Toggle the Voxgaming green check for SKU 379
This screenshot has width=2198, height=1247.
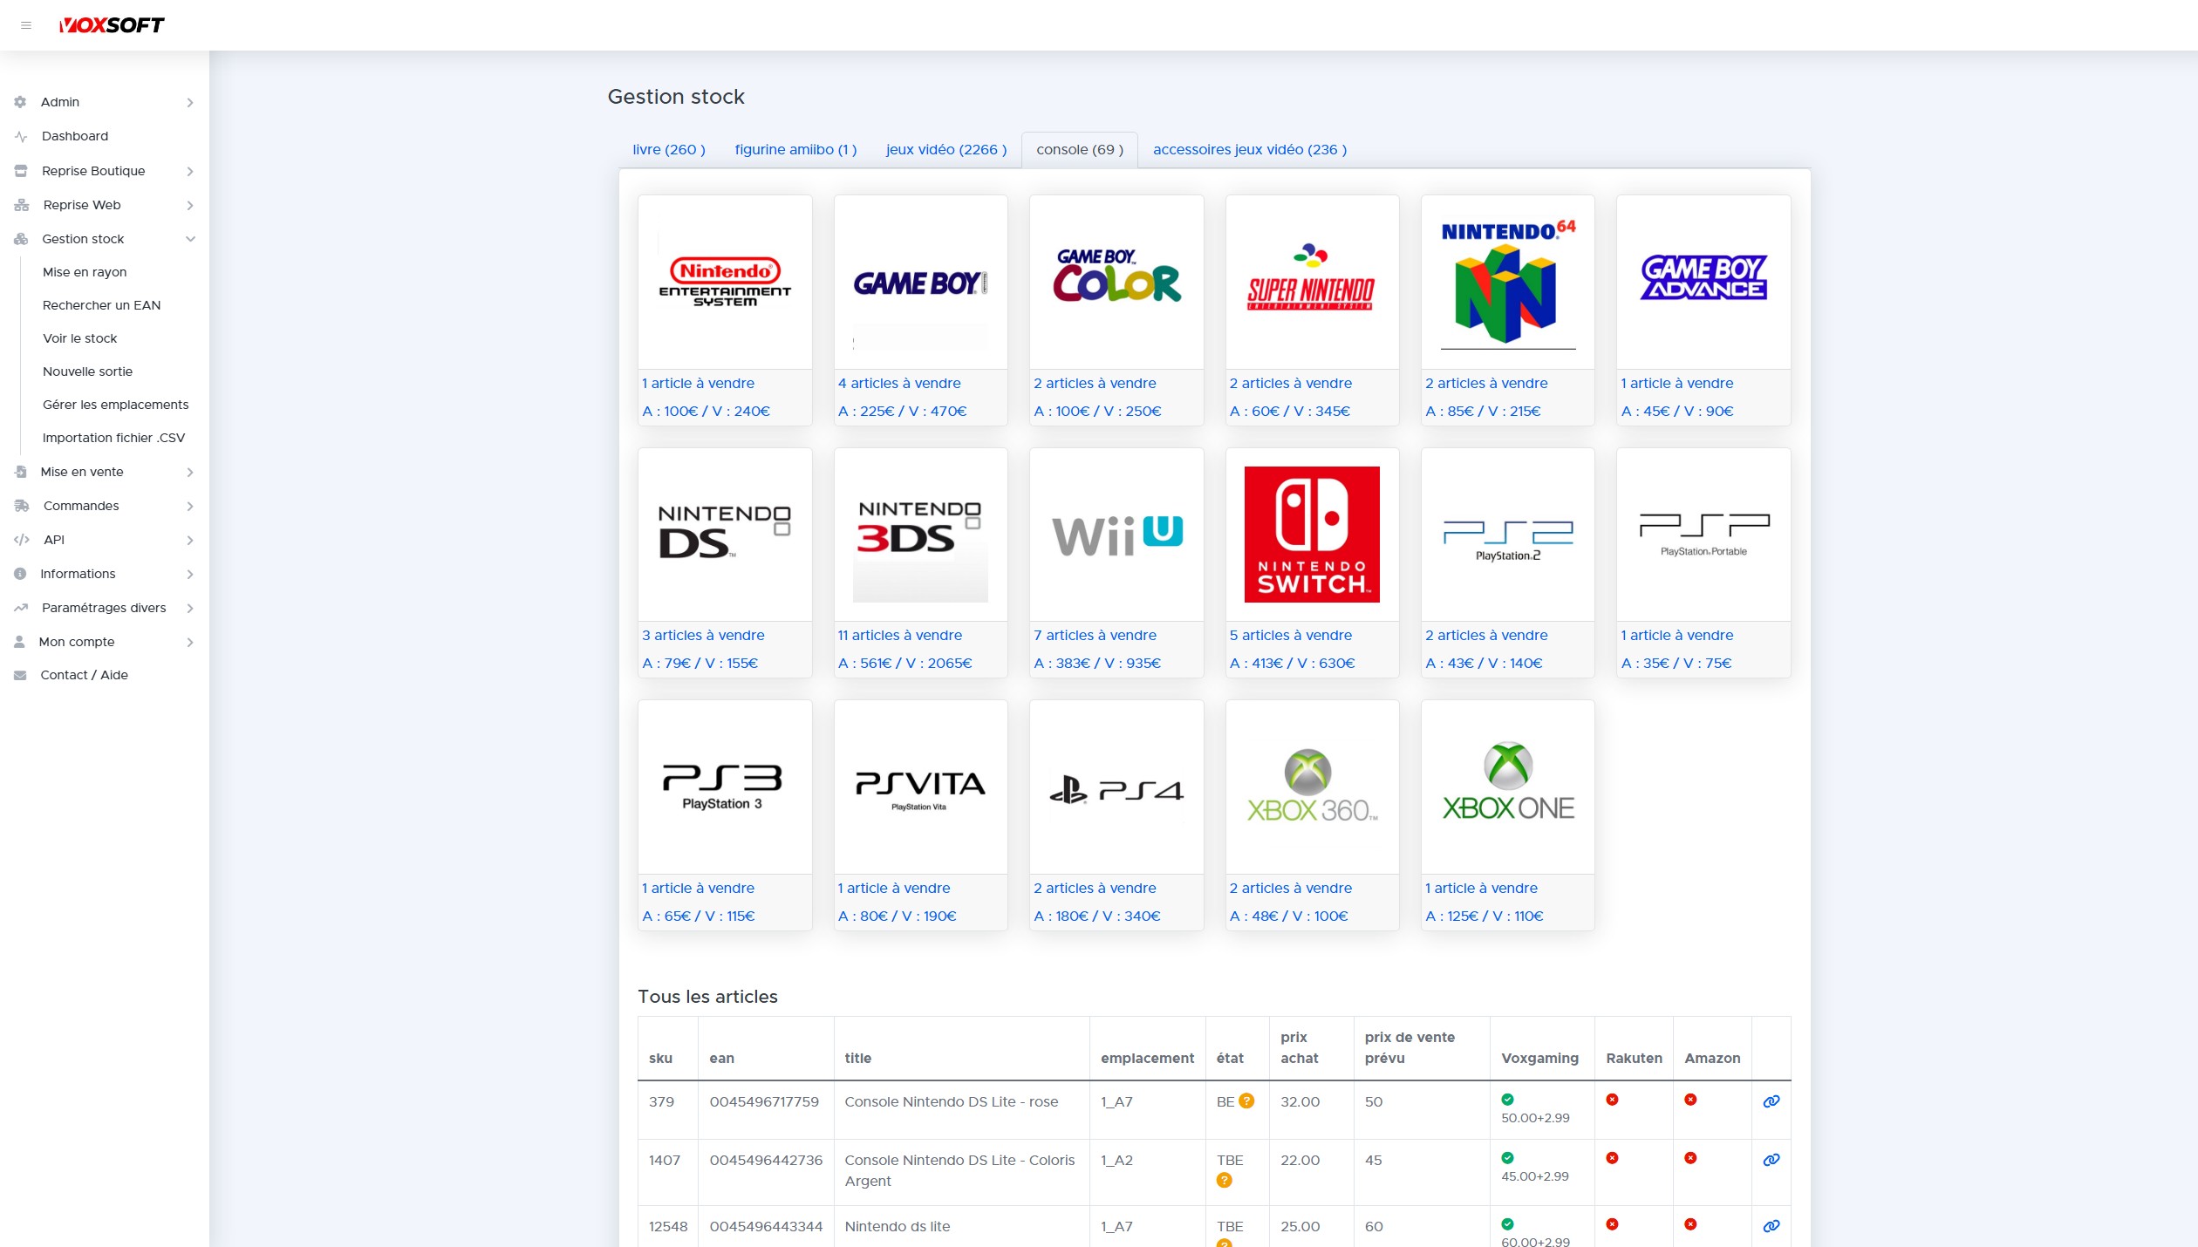(1508, 1099)
